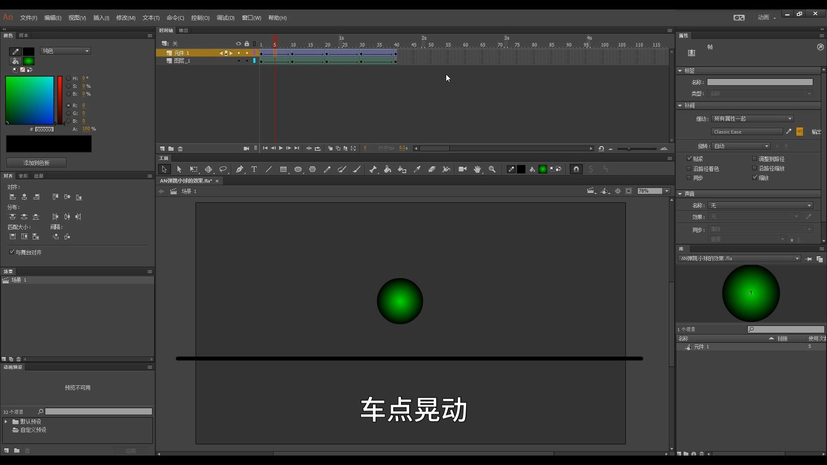Toggle 缩放 checkbox on right panel
This screenshot has height=465, width=827.
(x=755, y=178)
